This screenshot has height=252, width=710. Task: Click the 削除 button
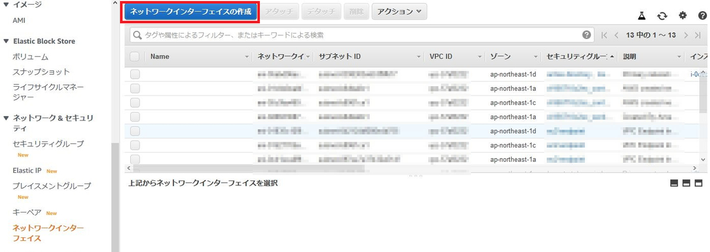point(356,11)
